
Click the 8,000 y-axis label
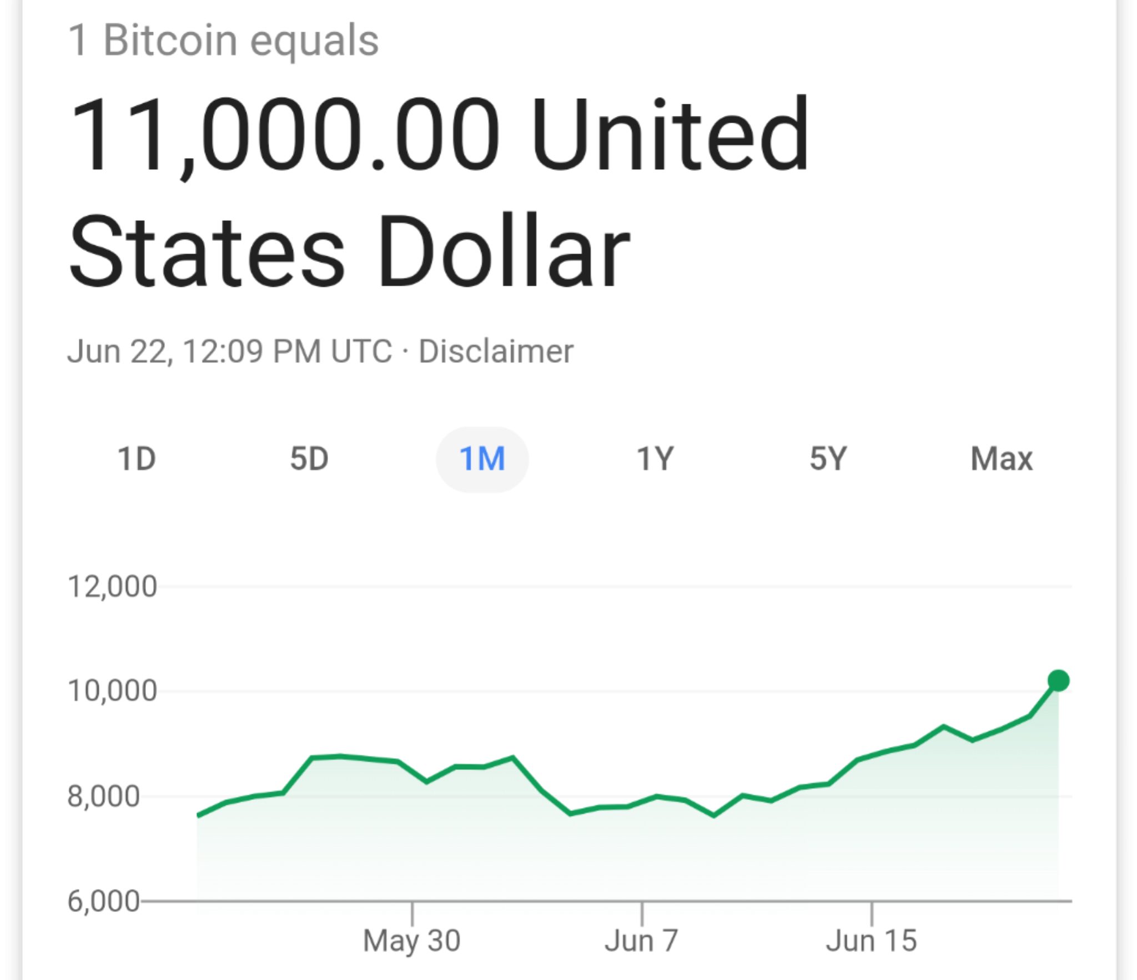(104, 796)
